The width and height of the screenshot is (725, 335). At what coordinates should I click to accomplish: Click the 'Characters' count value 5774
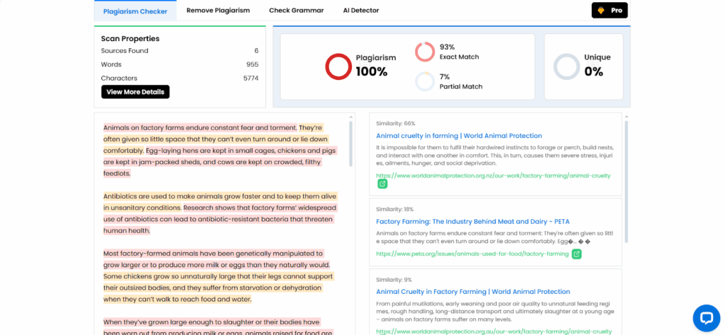coord(251,78)
